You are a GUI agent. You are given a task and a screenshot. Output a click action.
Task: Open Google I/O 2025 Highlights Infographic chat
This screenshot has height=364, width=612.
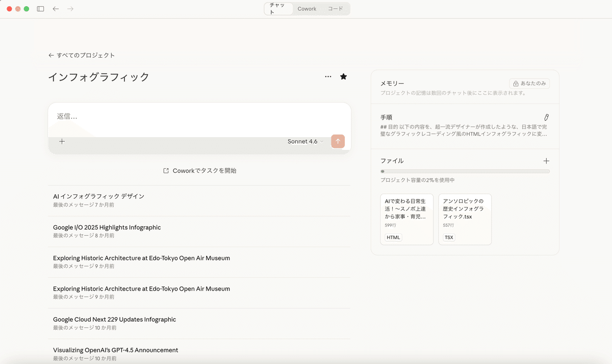pos(107,227)
